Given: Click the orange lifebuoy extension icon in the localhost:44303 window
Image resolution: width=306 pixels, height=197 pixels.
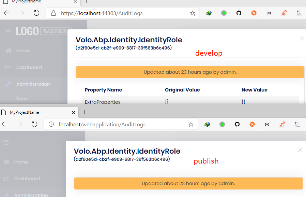Looking at the screenshot, I should click(x=254, y=13).
